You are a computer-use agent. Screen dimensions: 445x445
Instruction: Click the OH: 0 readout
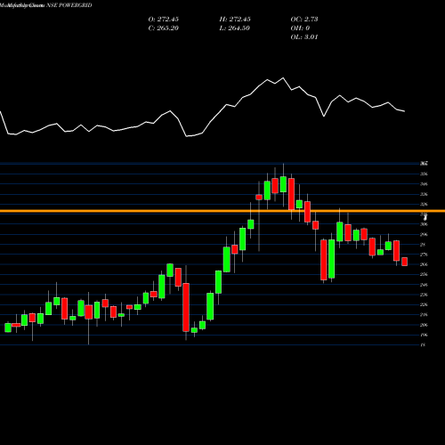[x=300, y=28]
